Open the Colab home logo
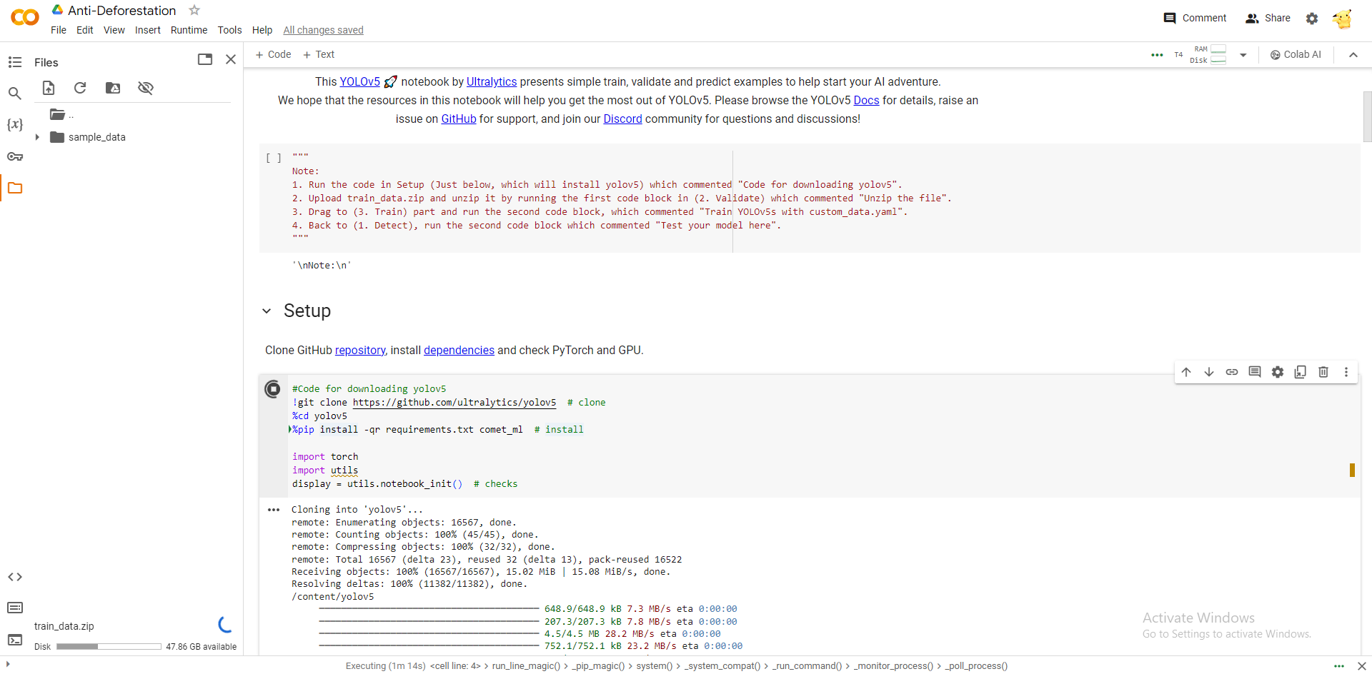 (x=25, y=17)
